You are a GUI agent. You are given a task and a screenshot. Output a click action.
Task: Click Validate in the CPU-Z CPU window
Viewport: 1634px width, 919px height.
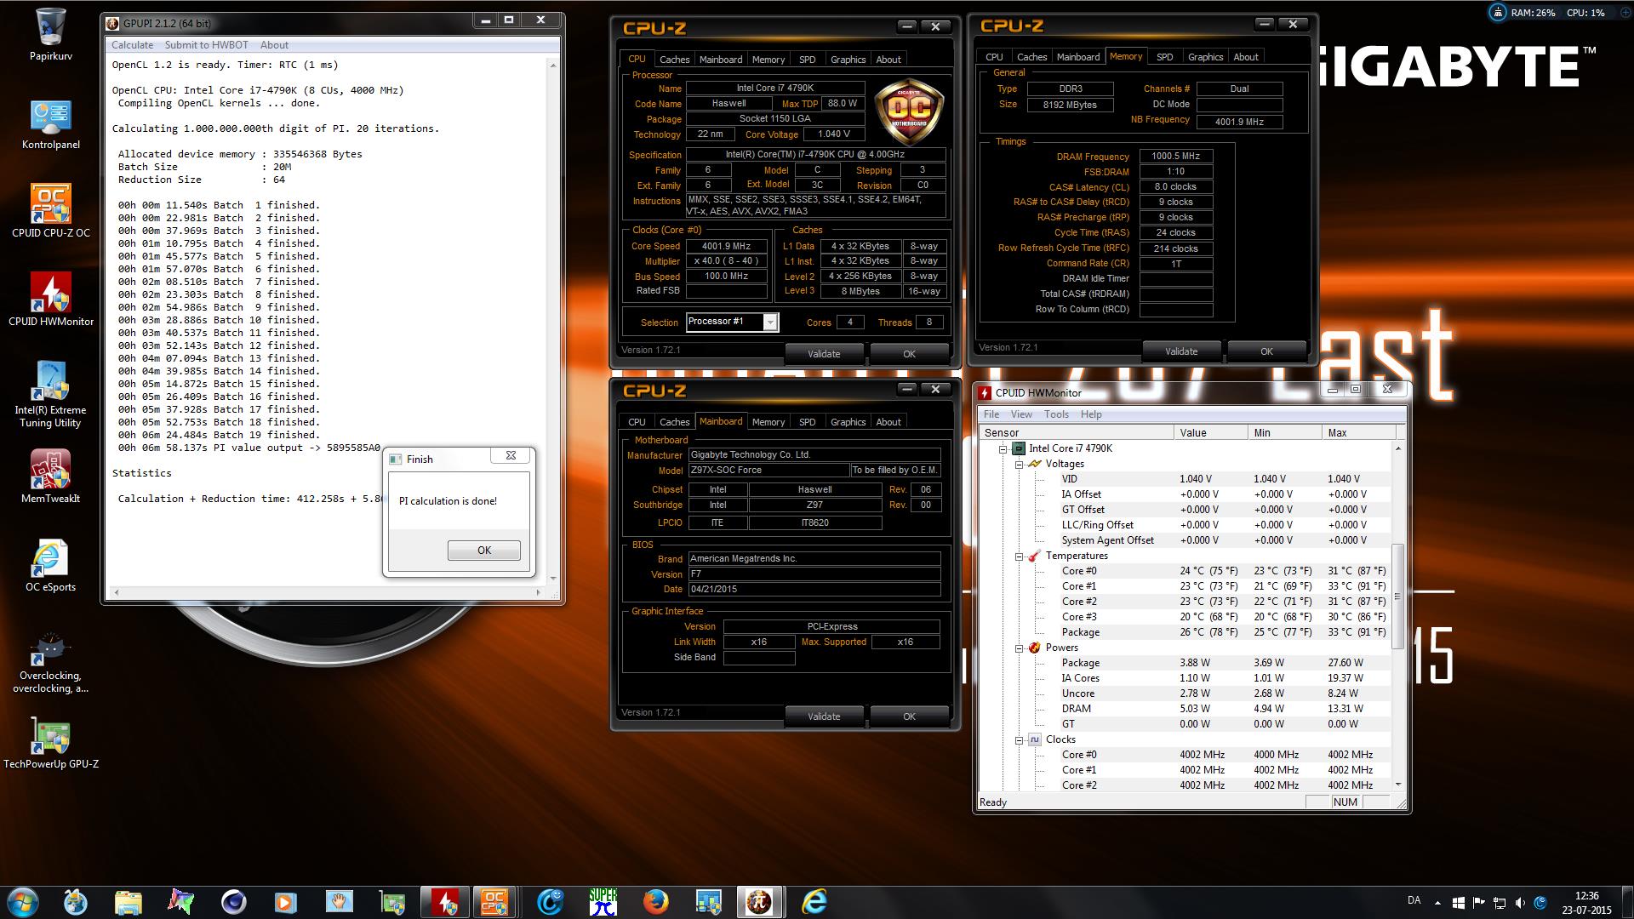[x=824, y=354]
